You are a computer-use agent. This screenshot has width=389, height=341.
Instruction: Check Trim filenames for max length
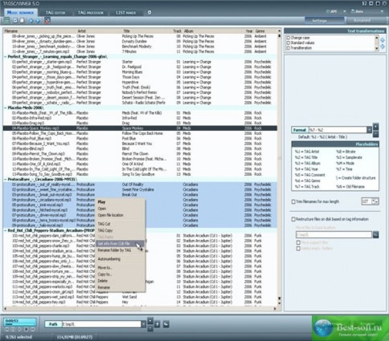(x=292, y=202)
